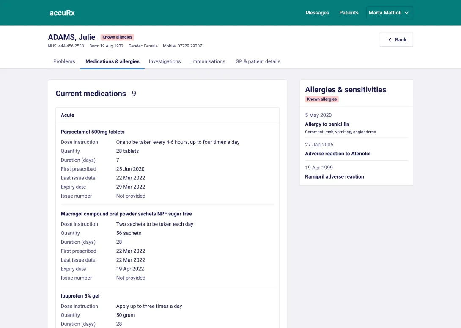Click the Back button

(x=396, y=40)
